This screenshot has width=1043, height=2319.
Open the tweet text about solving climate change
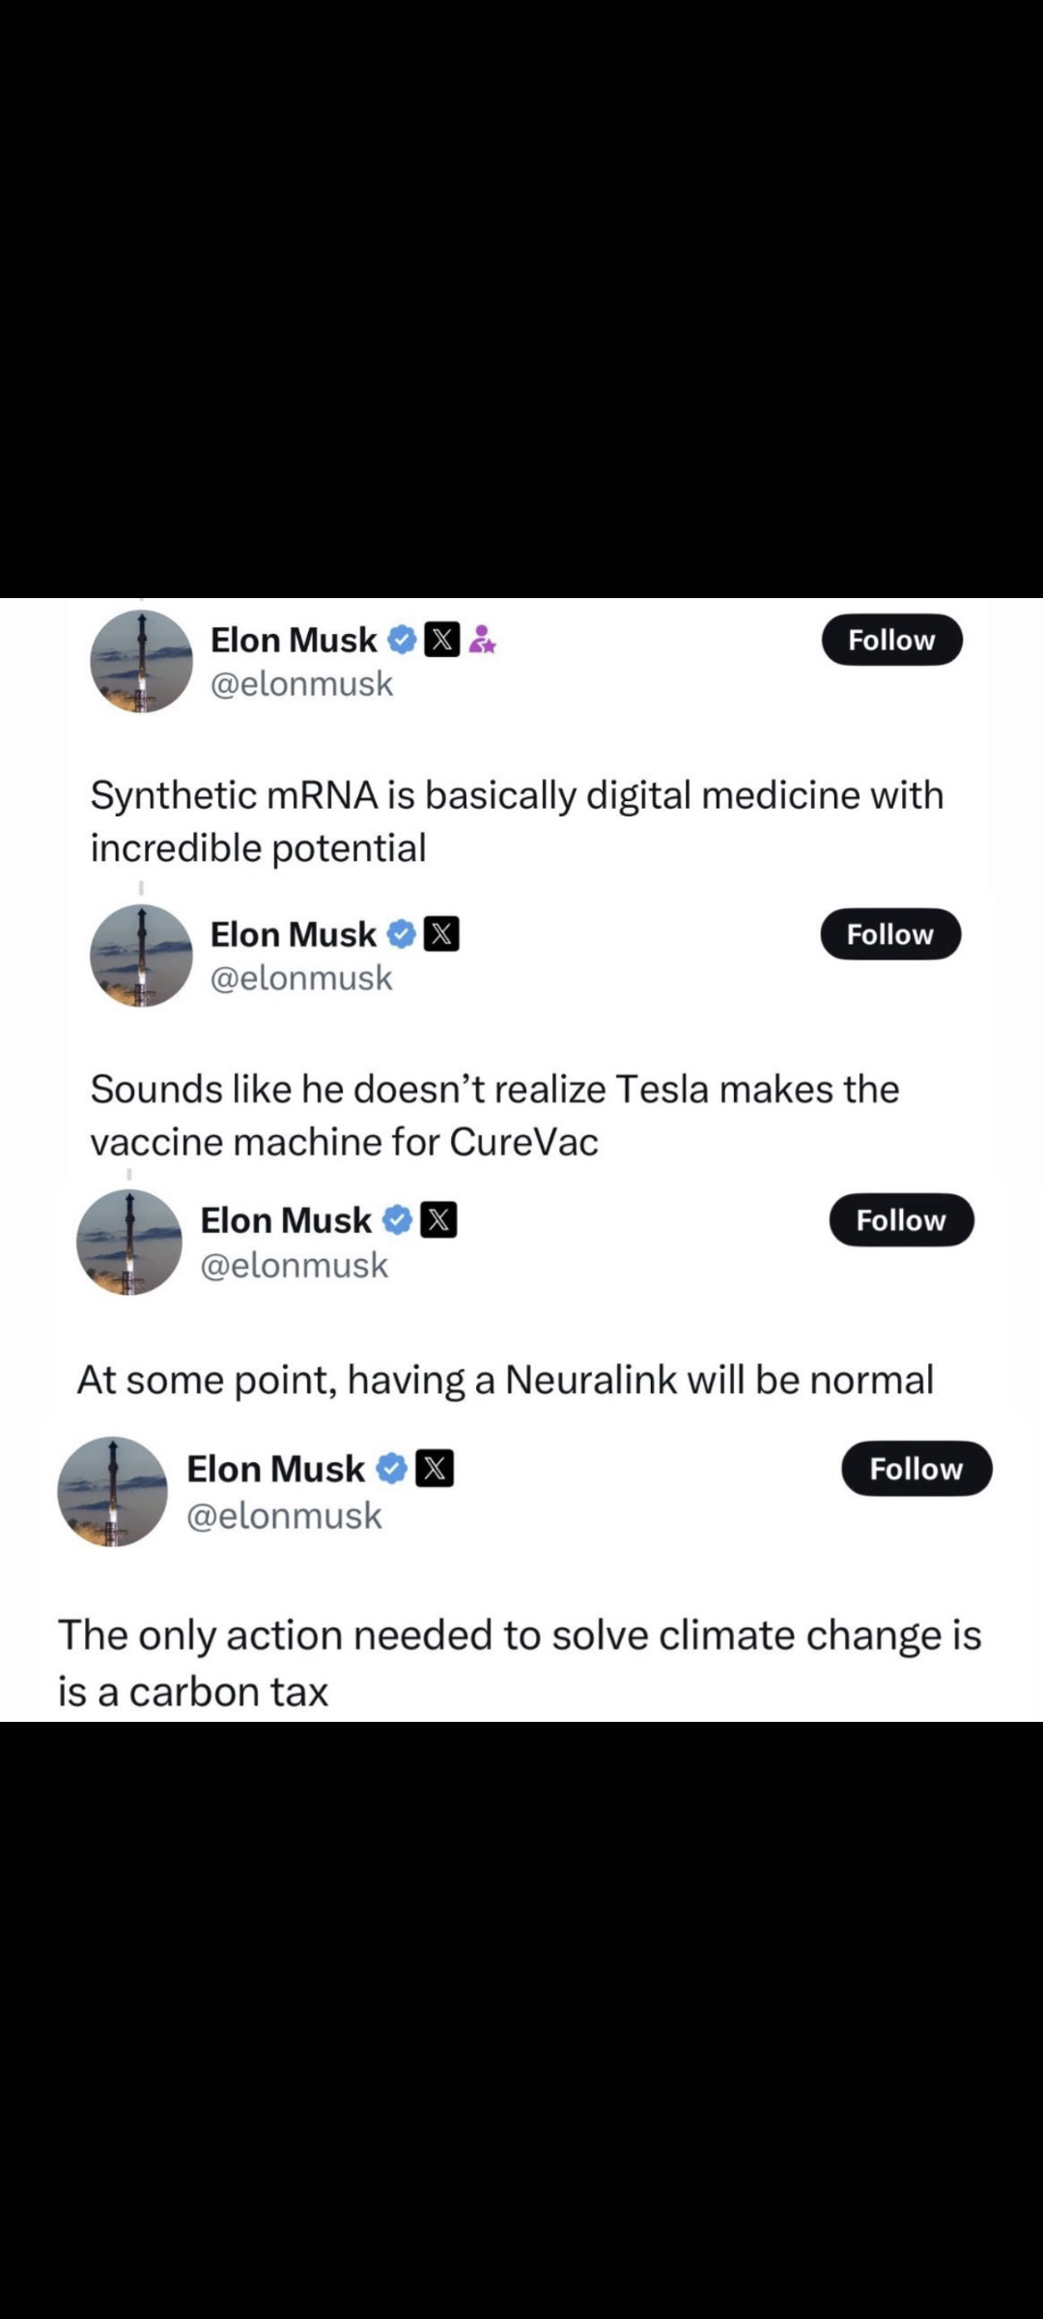[x=520, y=1662]
